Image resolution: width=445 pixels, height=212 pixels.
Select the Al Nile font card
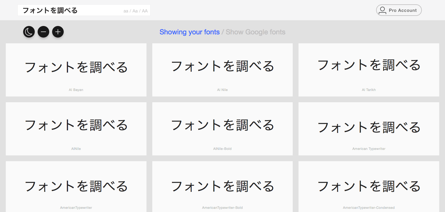click(222, 70)
